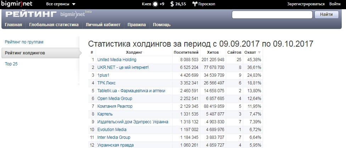
Task: Open Tabletki.ua Фармацевтика и аптеки link
Action: pyautogui.click(x=131, y=91)
